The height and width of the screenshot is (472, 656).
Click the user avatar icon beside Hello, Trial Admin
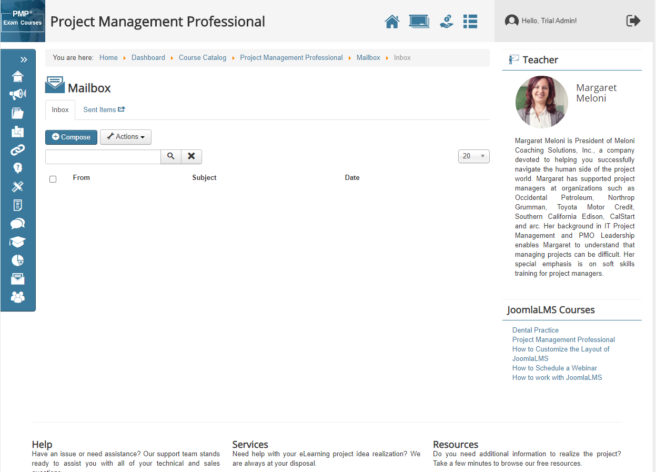pos(512,21)
